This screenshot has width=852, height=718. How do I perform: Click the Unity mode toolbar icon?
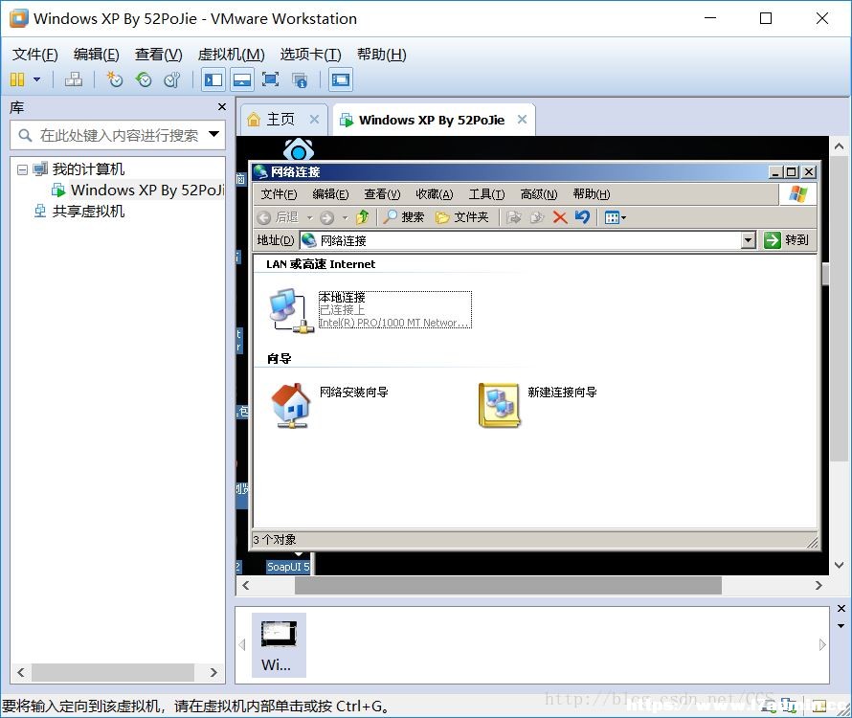point(300,80)
